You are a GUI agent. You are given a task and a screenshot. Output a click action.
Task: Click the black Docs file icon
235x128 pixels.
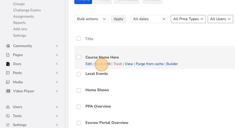(8, 64)
